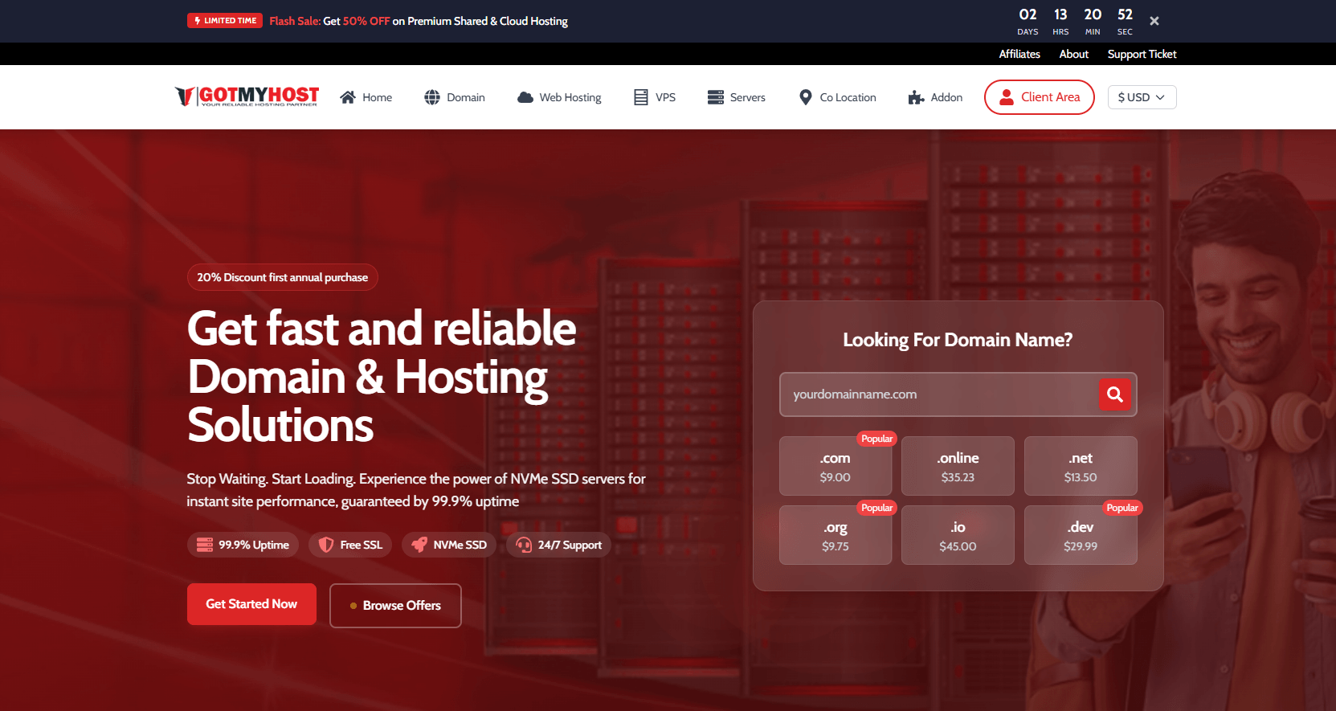Viewport: 1336px width, 711px height.
Task: Open the About link
Action: point(1074,54)
